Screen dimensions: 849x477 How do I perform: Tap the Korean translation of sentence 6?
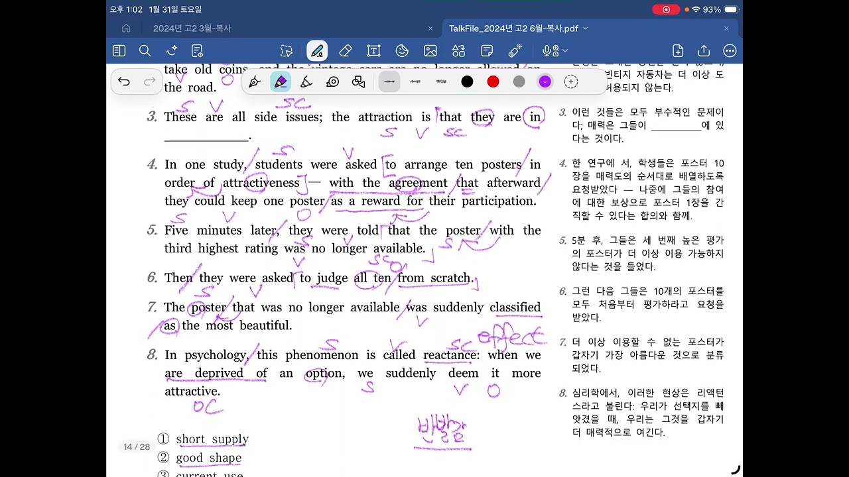pos(648,304)
